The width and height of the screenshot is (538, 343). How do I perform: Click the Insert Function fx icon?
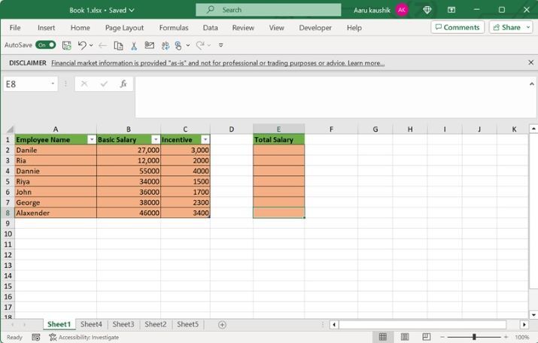123,83
